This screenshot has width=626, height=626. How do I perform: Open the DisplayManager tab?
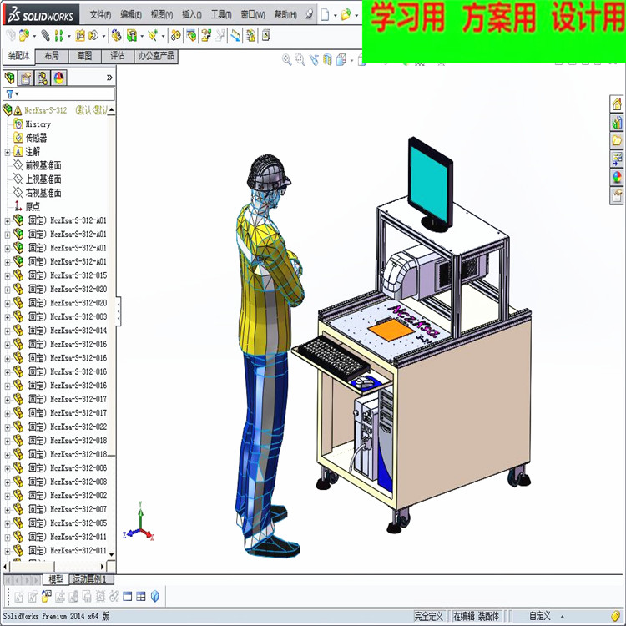click(58, 78)
